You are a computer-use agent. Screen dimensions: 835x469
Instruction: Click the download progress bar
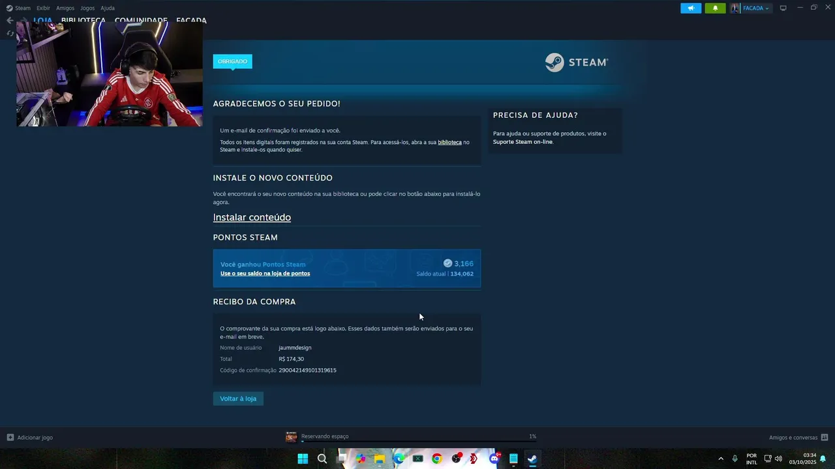coord(418,441)
